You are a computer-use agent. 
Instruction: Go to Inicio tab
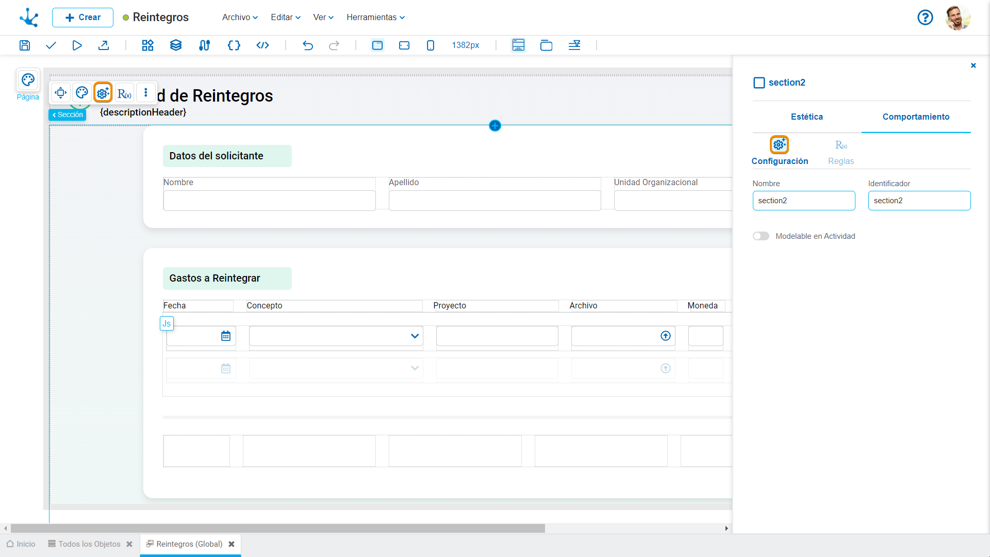click(x=21, y=544)
